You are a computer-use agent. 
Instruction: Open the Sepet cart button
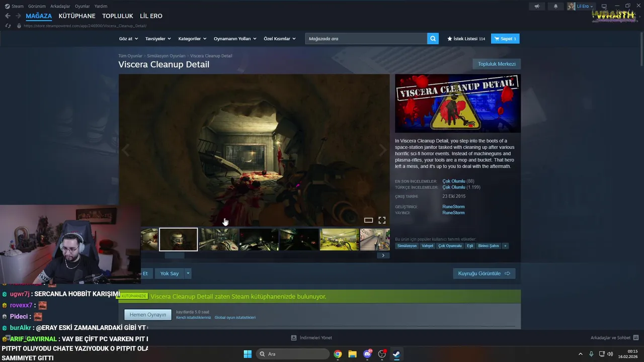pyautogui.click(x=505, y=39)
